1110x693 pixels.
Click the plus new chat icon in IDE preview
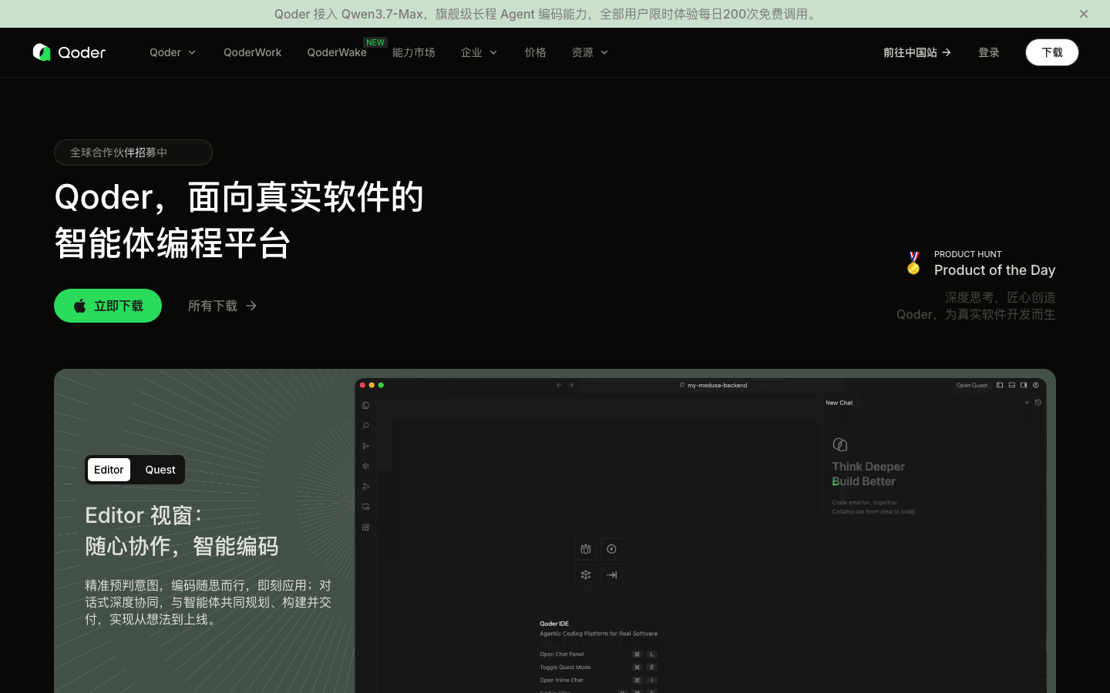pyautogui.click(x=1027, y=403)
